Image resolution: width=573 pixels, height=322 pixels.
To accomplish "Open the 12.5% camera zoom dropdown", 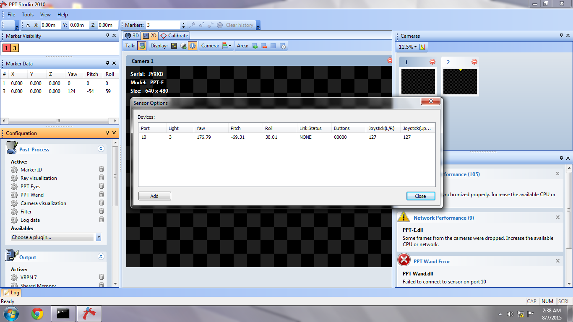I will [407, 47].
